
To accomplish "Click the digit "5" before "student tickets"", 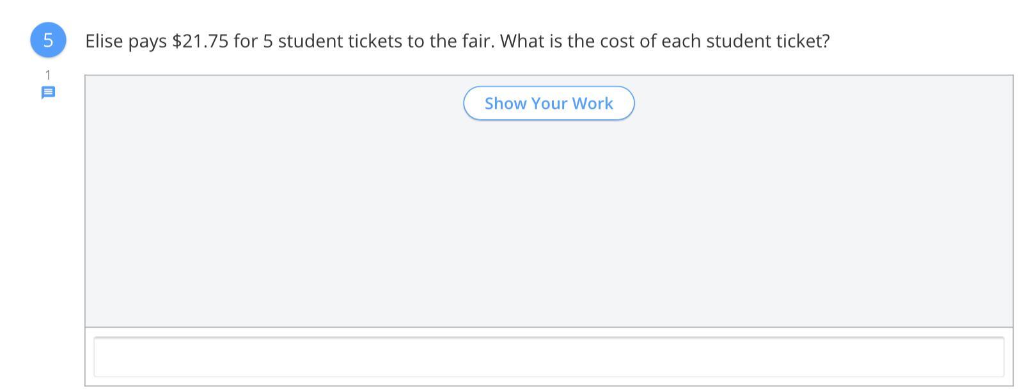I will click(268, 42).
